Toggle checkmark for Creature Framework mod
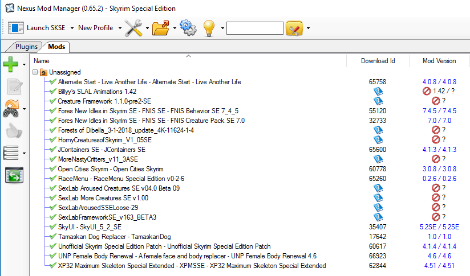 click(x=53, y=101)
